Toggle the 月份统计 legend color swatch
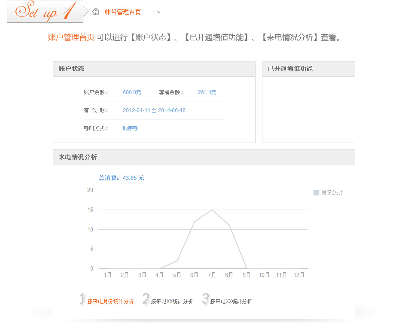Image resolution: width=408 pixels, height=323 pixels. [x=316, y=193]
